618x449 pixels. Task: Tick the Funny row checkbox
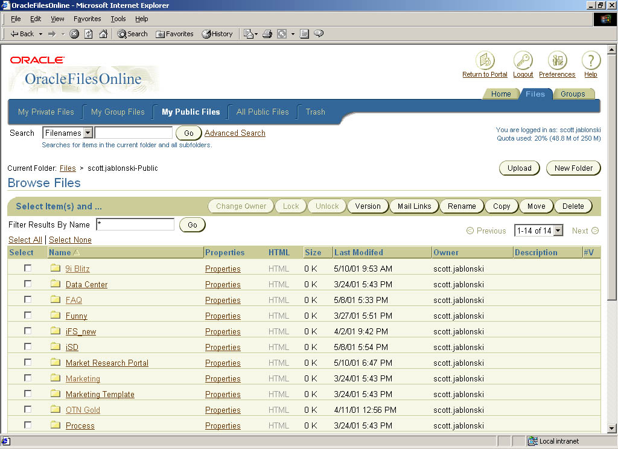[x=28, y=316]
